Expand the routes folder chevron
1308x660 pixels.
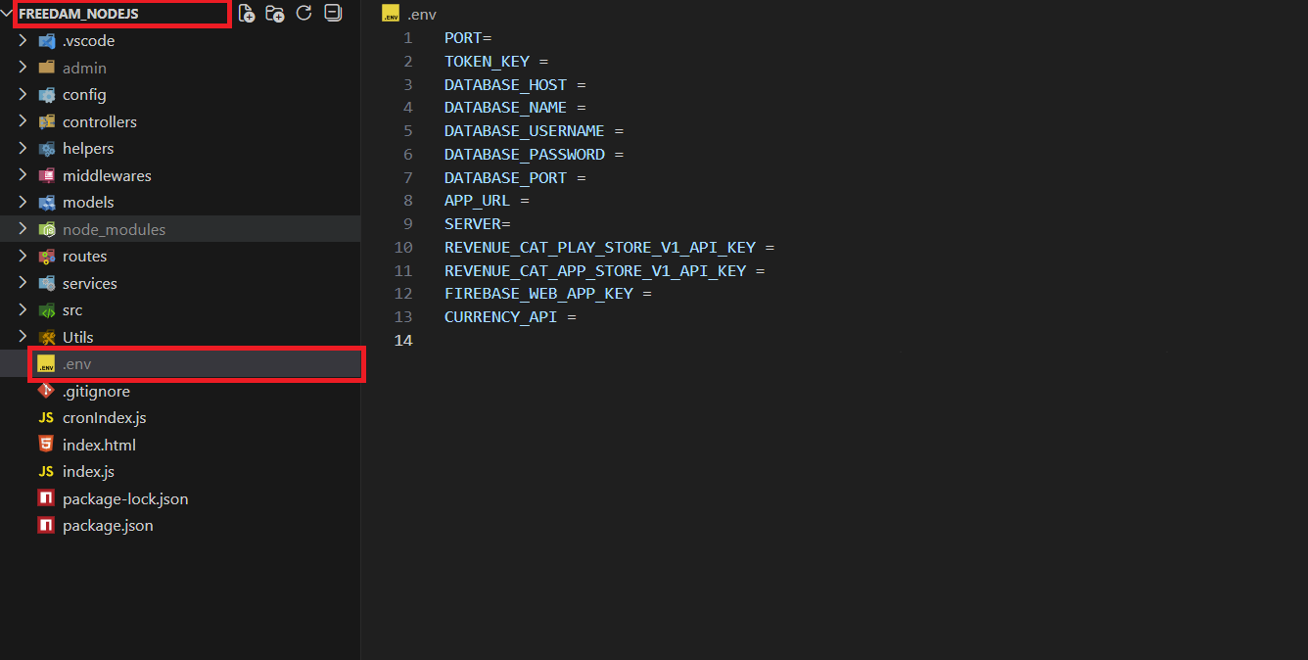23,256
